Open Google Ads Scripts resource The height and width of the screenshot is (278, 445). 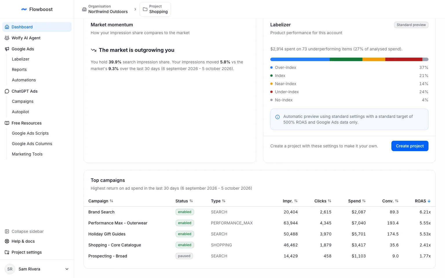click(x=30, y=133)
